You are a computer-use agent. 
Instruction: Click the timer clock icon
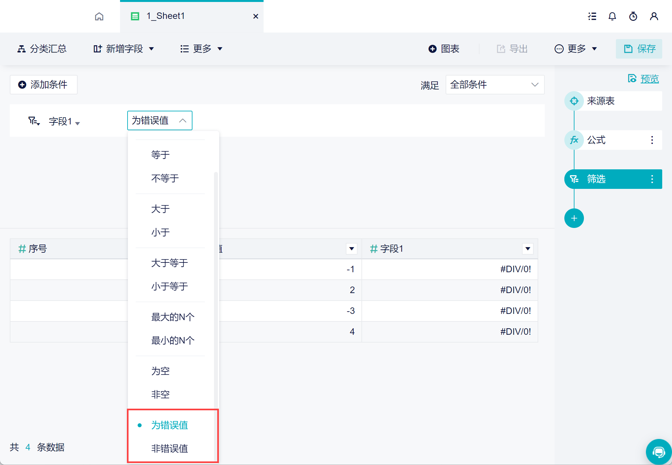tap(633, 16)
